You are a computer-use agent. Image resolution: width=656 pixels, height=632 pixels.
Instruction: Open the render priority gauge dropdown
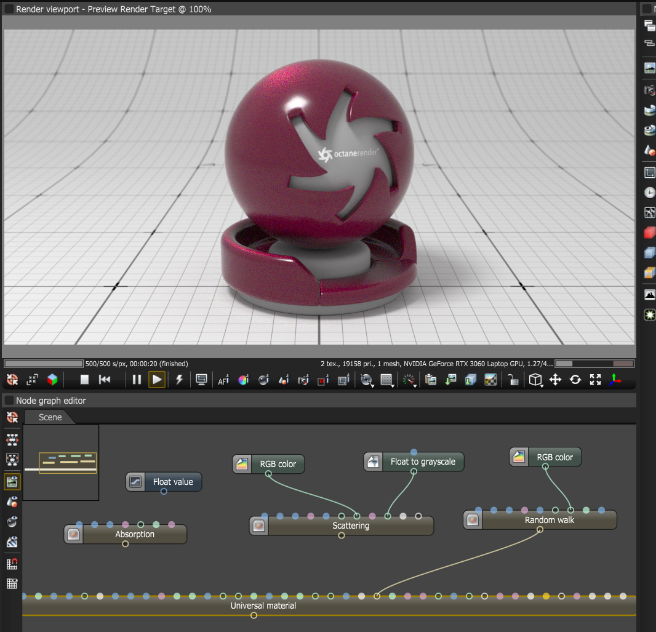pos(409,380)
